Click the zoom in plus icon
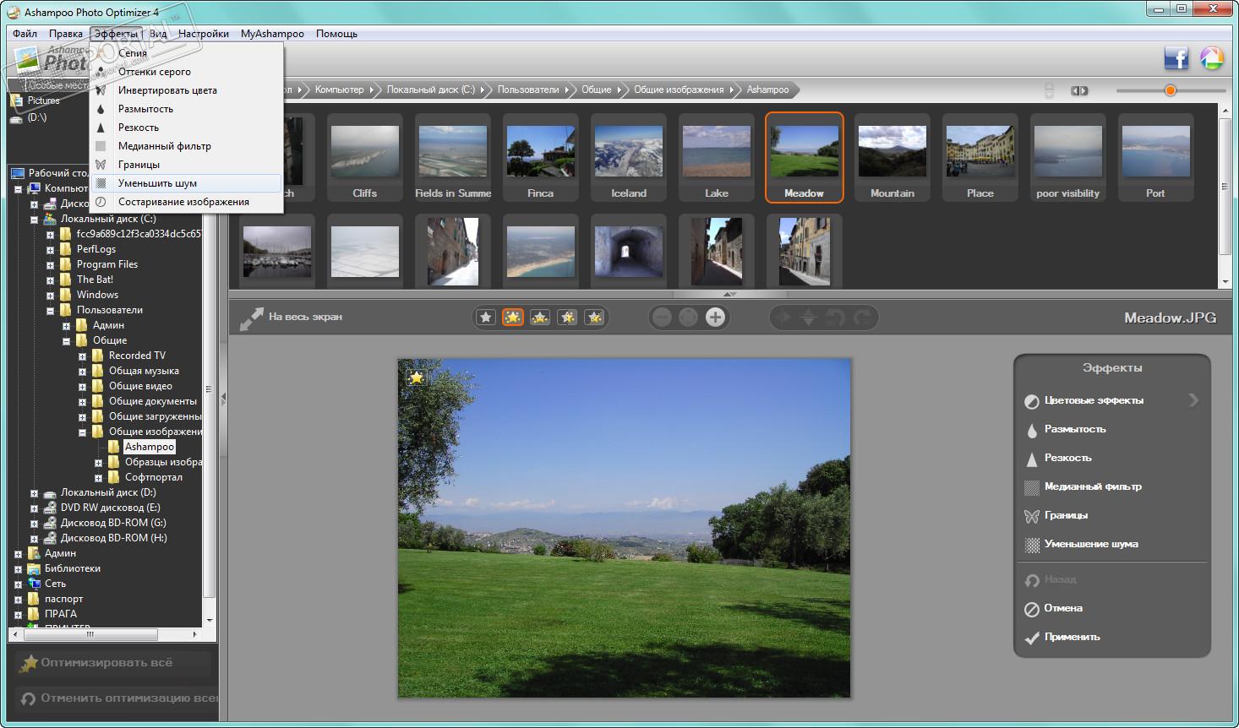1239x728 pixels. pyautogui.click(x=715, y=318)
